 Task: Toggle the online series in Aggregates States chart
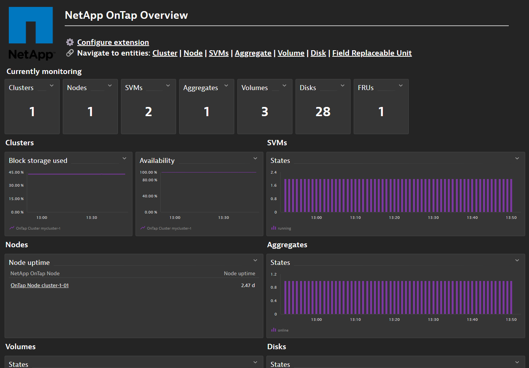(x=283, y=330)
